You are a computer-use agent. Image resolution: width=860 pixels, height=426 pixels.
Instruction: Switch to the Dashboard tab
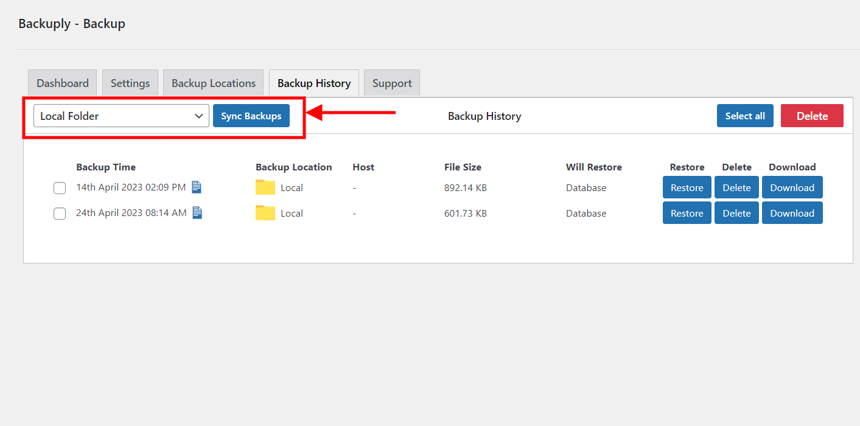[62, 83]
